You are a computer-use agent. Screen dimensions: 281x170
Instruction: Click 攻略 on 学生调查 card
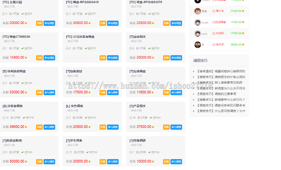(x=103, y=162)
